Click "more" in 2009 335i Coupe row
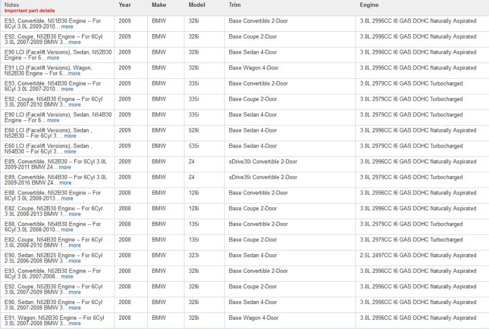 [x=74, y=105]
